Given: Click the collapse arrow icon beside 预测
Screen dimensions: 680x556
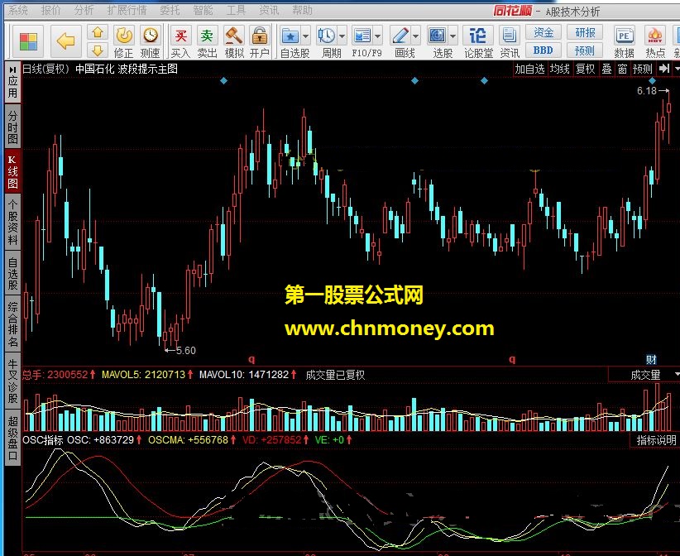Looking at the screenshot, I should coord(663,69).
